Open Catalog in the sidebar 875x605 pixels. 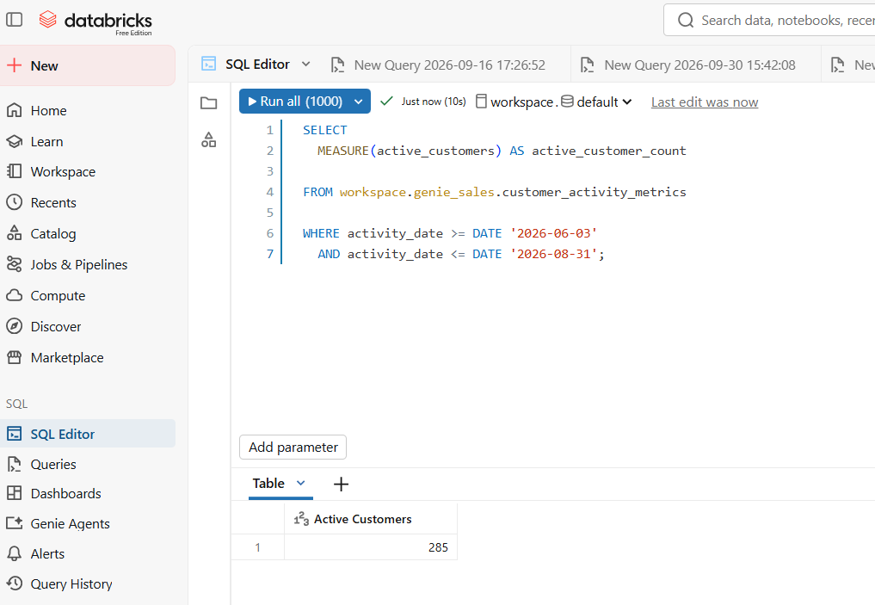[53, 234]
